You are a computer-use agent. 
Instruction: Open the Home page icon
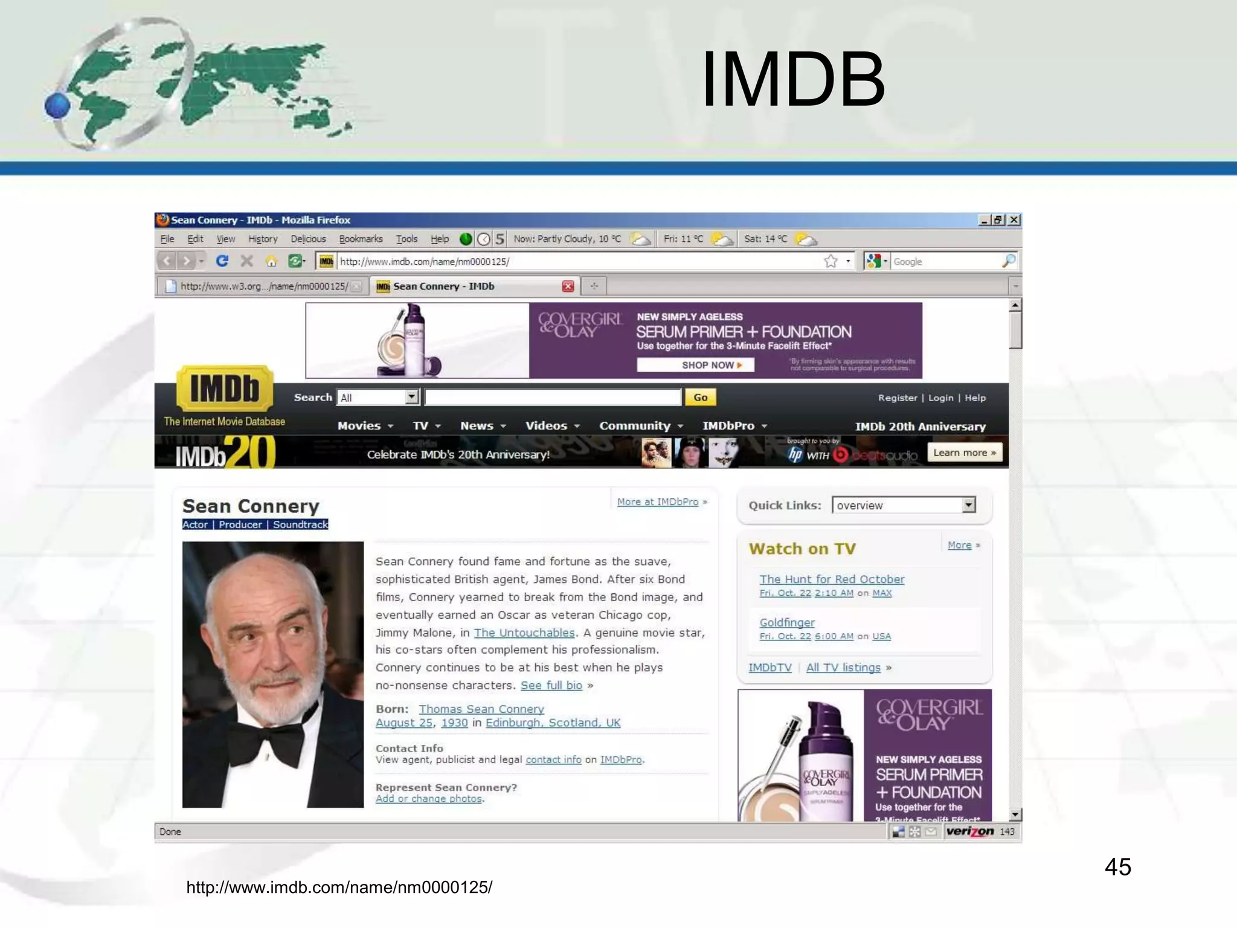(x=271, y=261)
